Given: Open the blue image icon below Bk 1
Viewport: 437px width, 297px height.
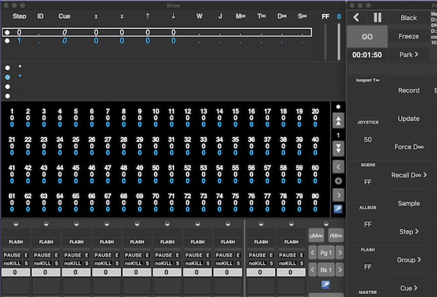Looking at the screenshot, I should coord(326,284).
